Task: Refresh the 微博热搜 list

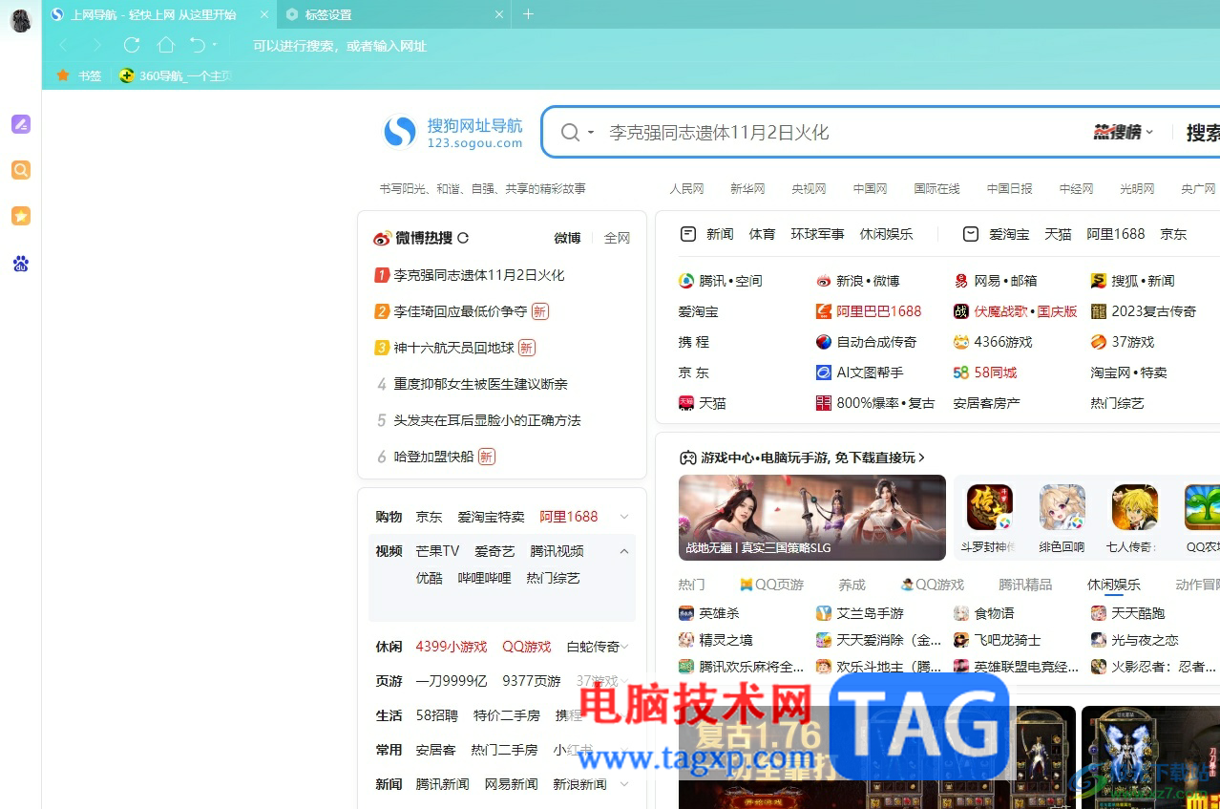Action: pyautogui.click(x=463, y=238)
